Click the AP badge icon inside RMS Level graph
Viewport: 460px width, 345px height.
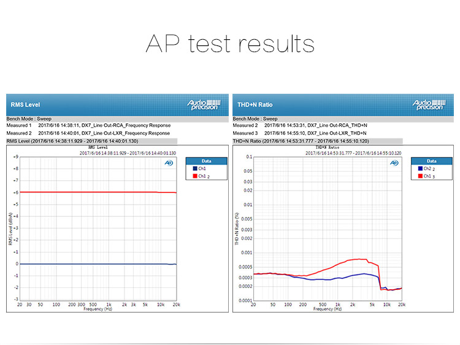(x=169, y=163)
